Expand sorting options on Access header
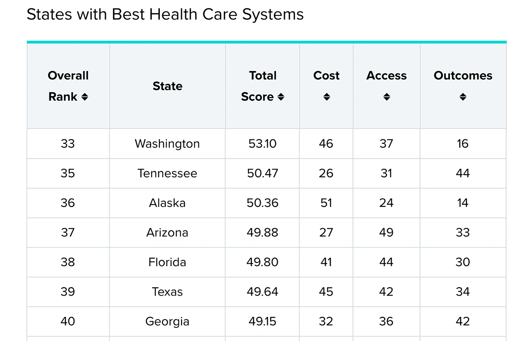The image size is (530, 353). [x=386, y=97]
